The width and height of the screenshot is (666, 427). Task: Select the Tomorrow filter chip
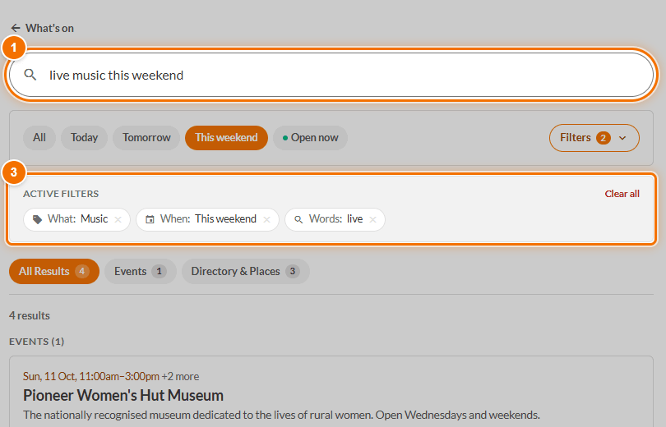(x=146, y=138)
